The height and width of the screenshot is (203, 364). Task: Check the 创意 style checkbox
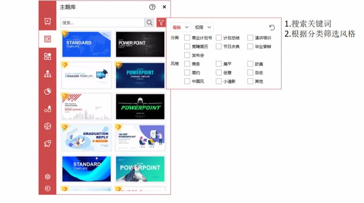click(219, 73)
